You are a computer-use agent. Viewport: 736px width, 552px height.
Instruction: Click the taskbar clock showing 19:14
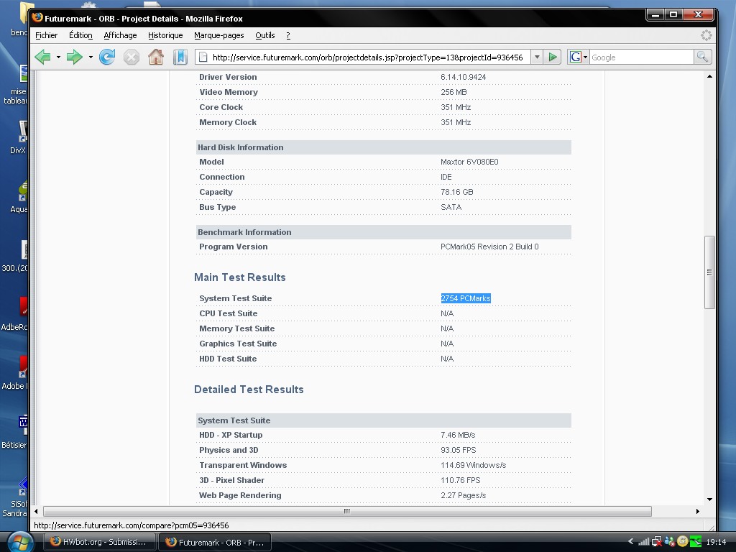716,542
